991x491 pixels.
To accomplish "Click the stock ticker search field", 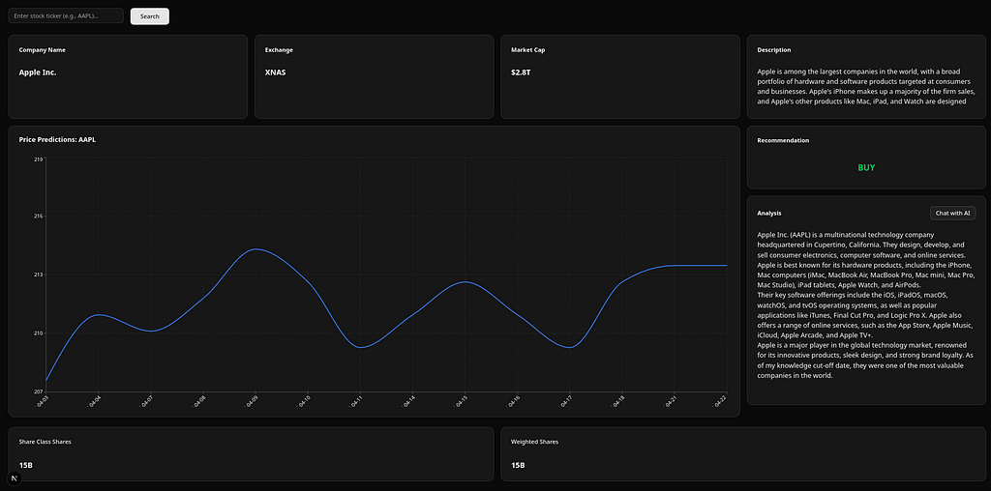I will click(66, 15).
